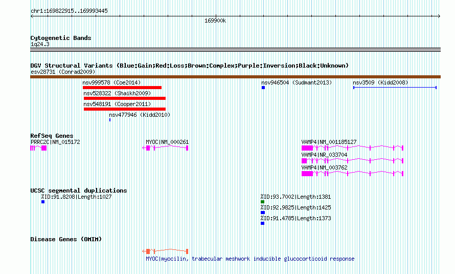Select the Cytogenetic Bands track title
The image size is (455, 274).
[x=61, y=38]
